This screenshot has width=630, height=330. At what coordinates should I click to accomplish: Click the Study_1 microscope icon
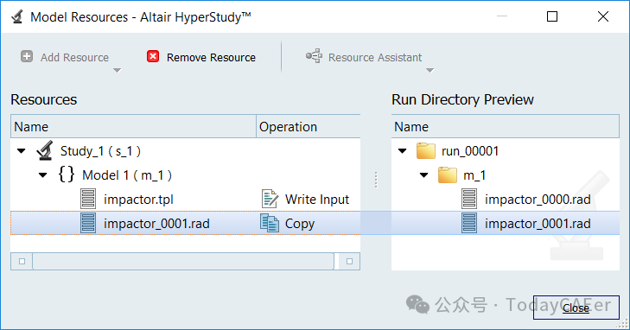coord(45,150)
